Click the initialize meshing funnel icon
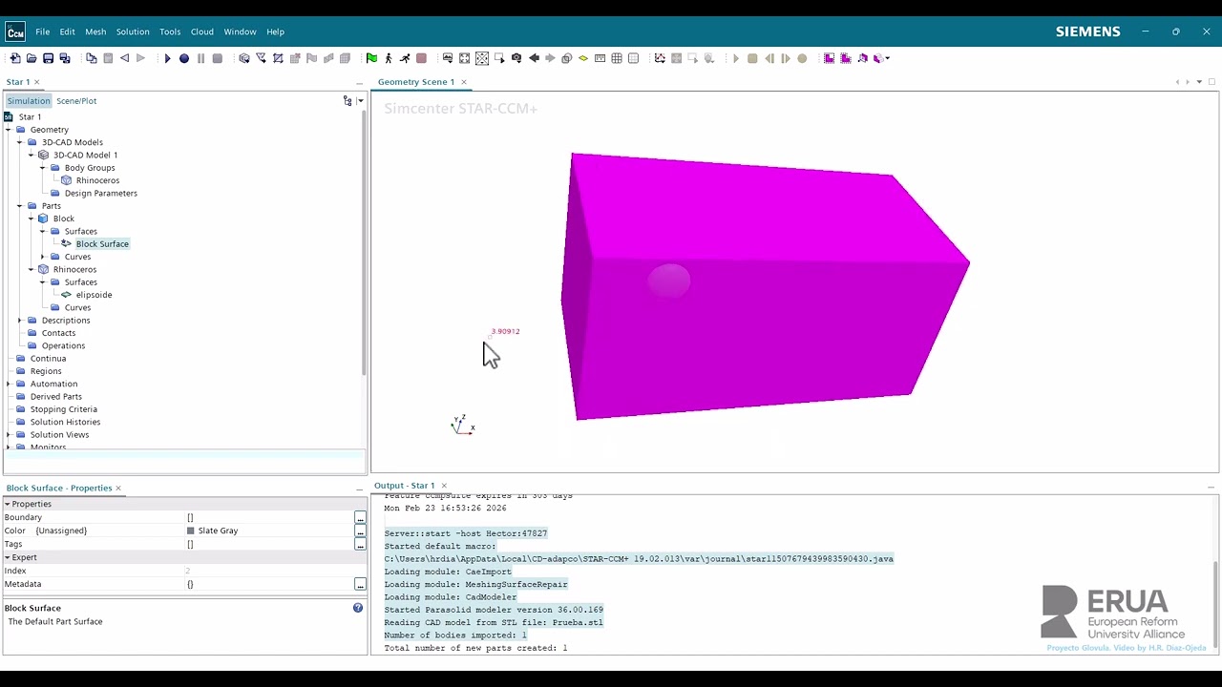Viewport: 1222px width, 687px height. point(261,58)
